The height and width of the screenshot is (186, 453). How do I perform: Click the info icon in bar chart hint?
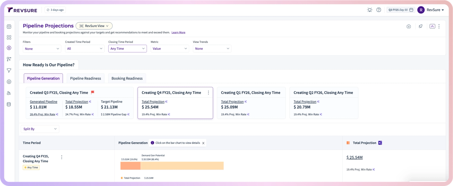pos(152,143)
